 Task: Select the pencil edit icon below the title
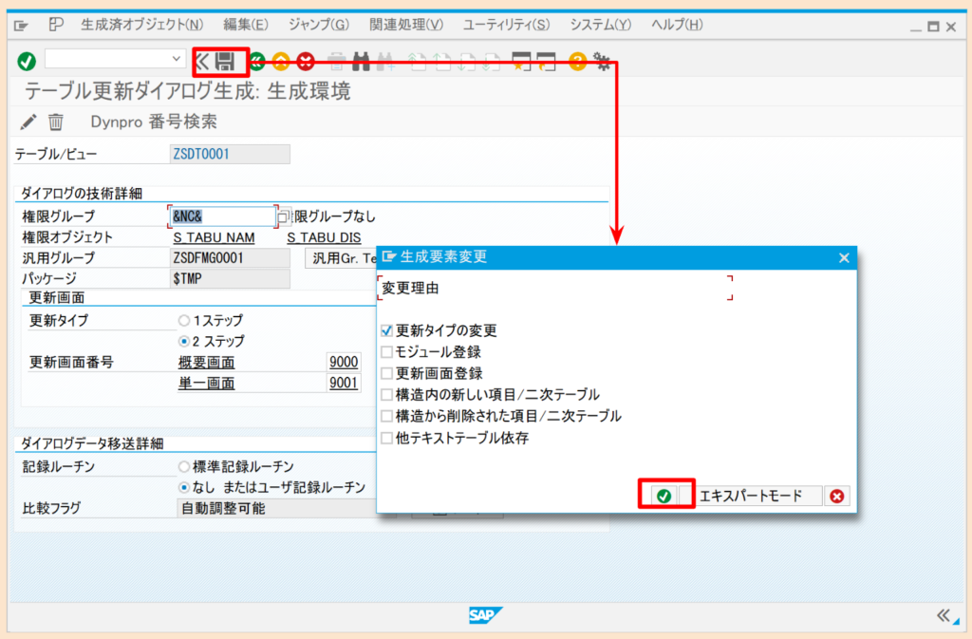[x=28, y=122]
